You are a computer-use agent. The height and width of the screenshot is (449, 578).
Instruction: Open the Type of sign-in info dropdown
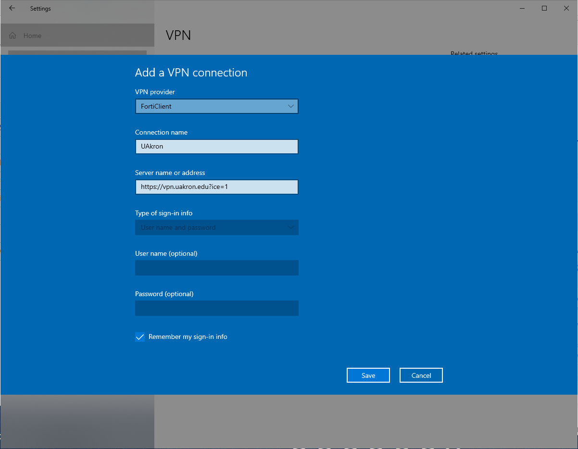point(217,227)
